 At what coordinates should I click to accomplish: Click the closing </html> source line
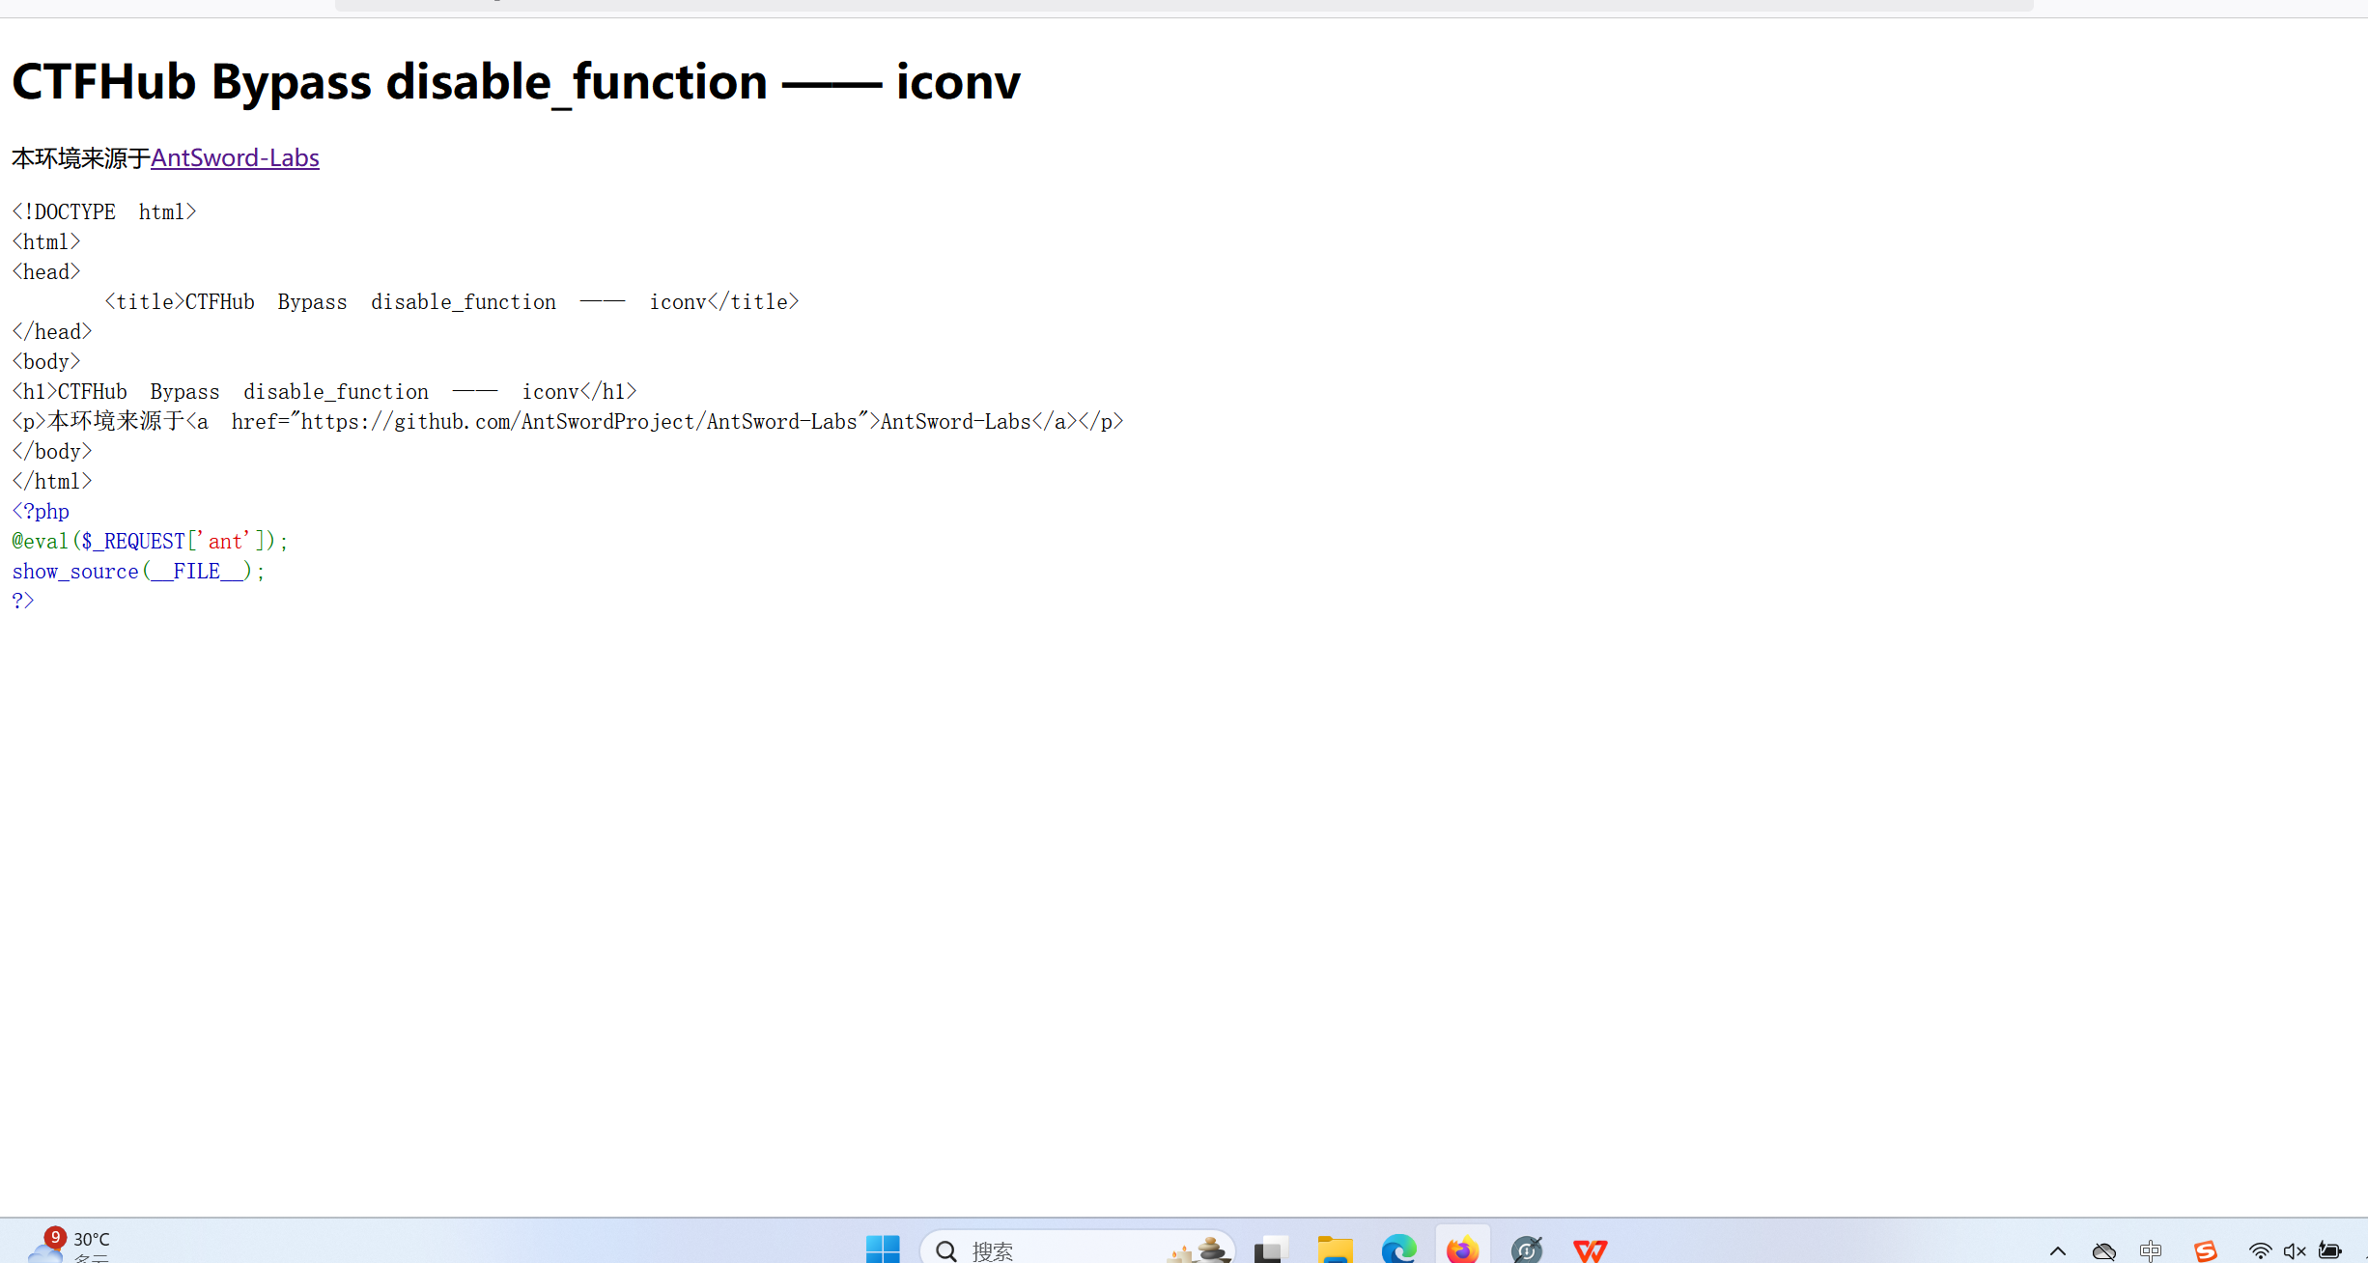(x=52, y=481)
